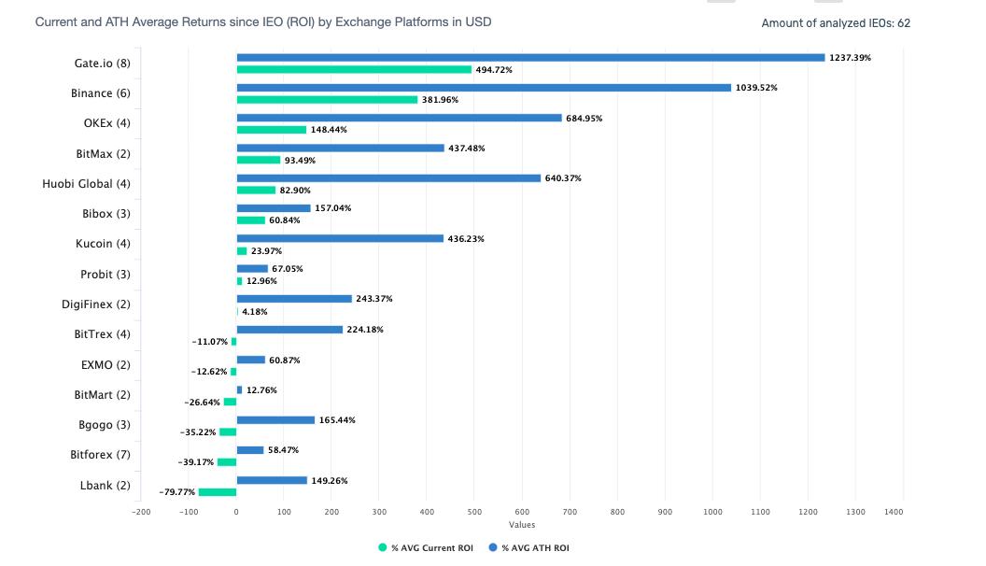Click the '-11.07%' BitTrex data label
The height and width of the screenshot is (566, 986).
tap(210, 342)
